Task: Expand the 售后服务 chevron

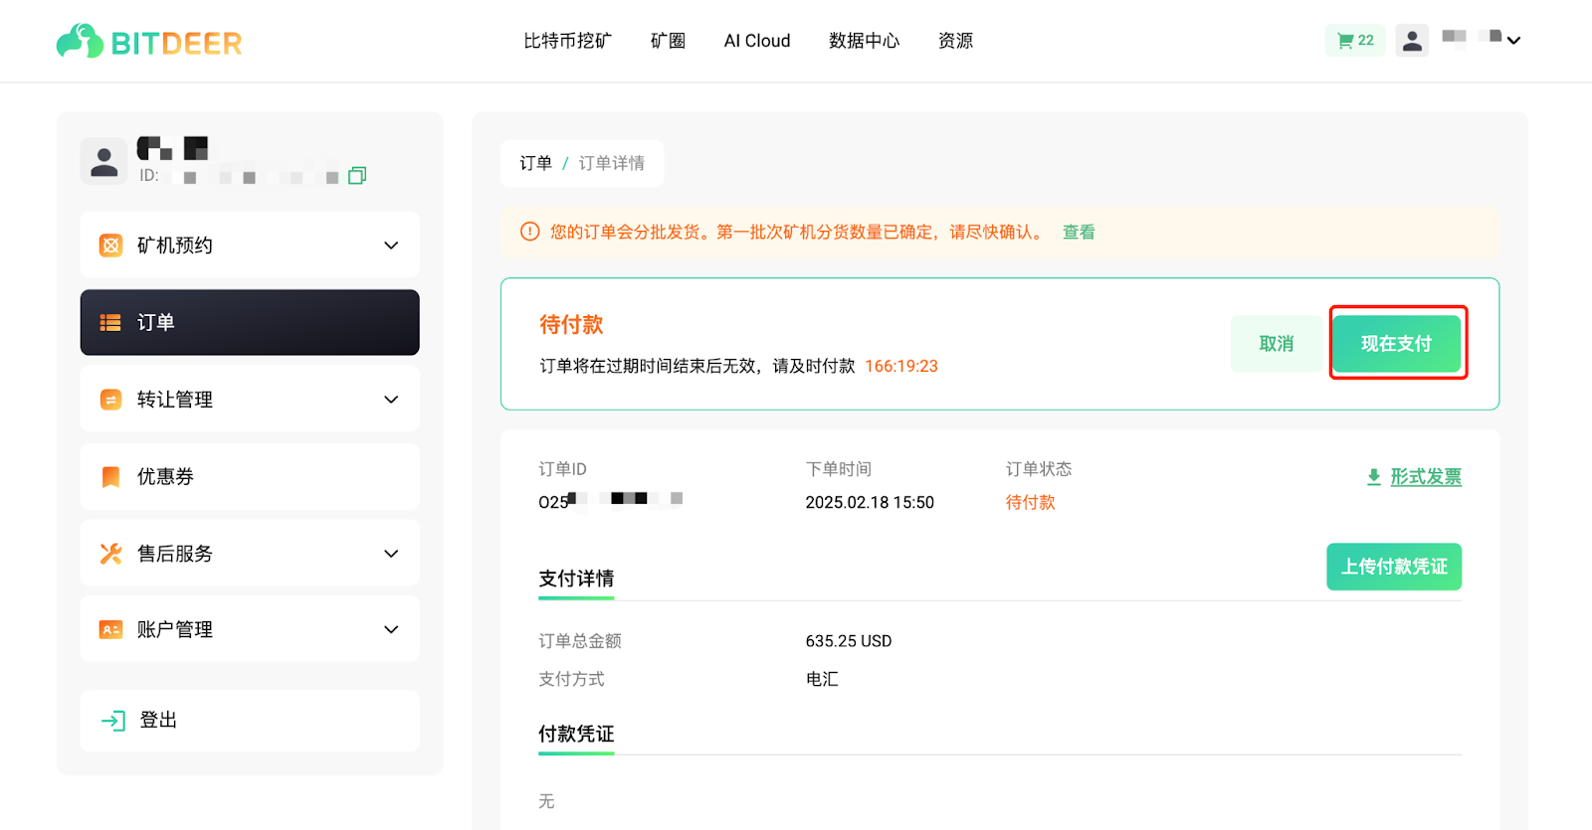Action: click(391, 554)
